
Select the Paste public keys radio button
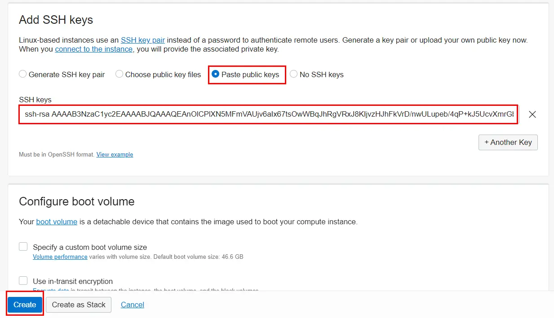(x=216, y=74)
